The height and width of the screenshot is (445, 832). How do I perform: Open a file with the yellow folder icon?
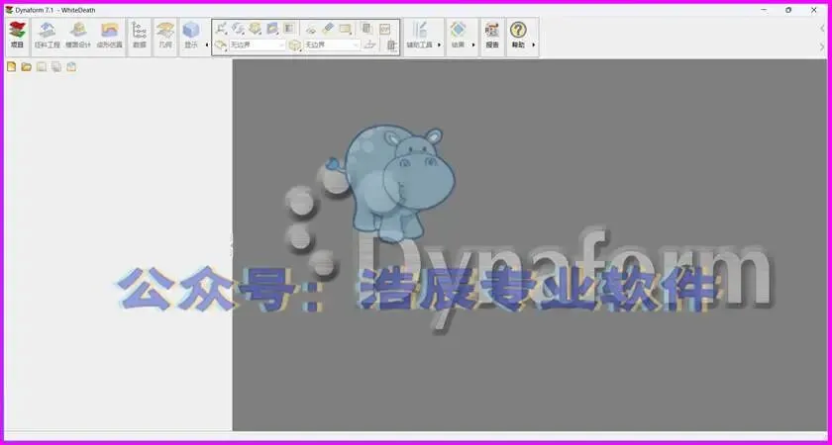26,67
